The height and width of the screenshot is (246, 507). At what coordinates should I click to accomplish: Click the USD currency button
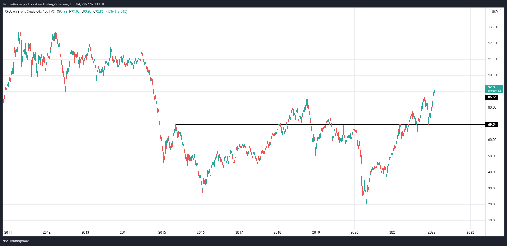point(495,12)
